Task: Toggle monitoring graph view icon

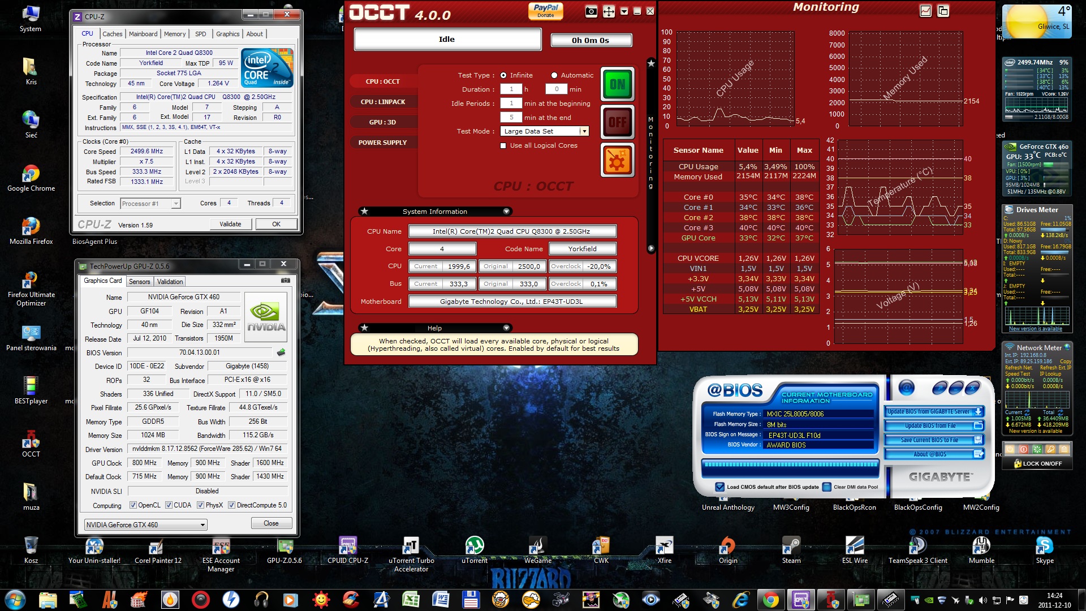Action: (925, 11)
